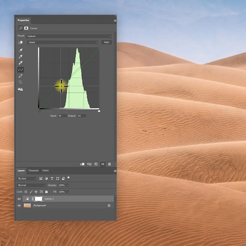Click the masks icon in Properties

[26, 28]
